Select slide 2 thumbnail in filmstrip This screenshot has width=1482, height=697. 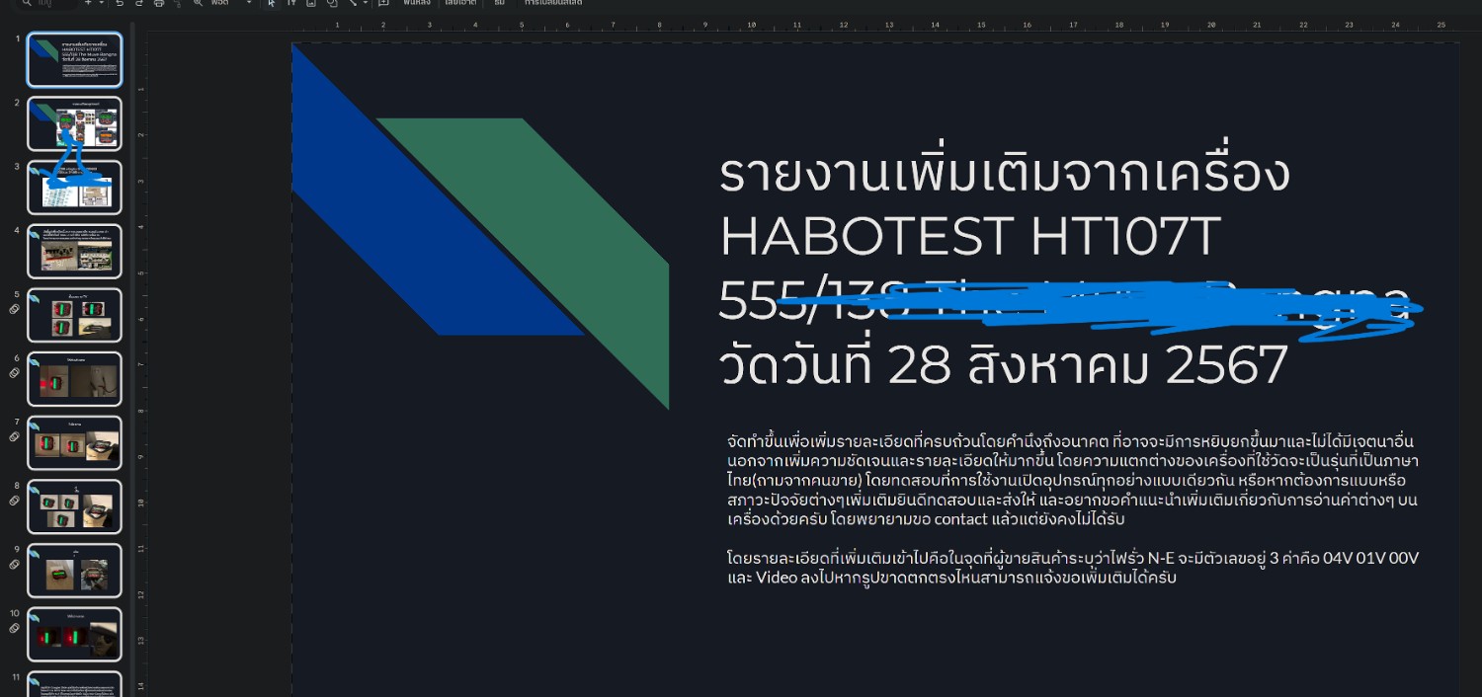point(75,123)
